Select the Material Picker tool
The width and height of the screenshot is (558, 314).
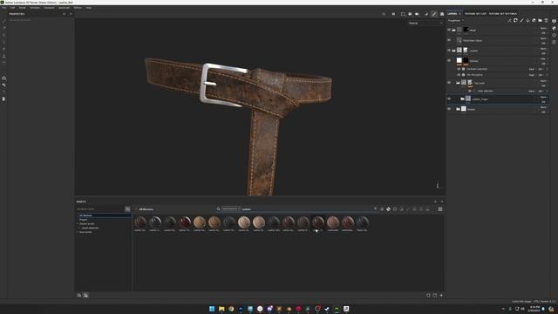3,62
